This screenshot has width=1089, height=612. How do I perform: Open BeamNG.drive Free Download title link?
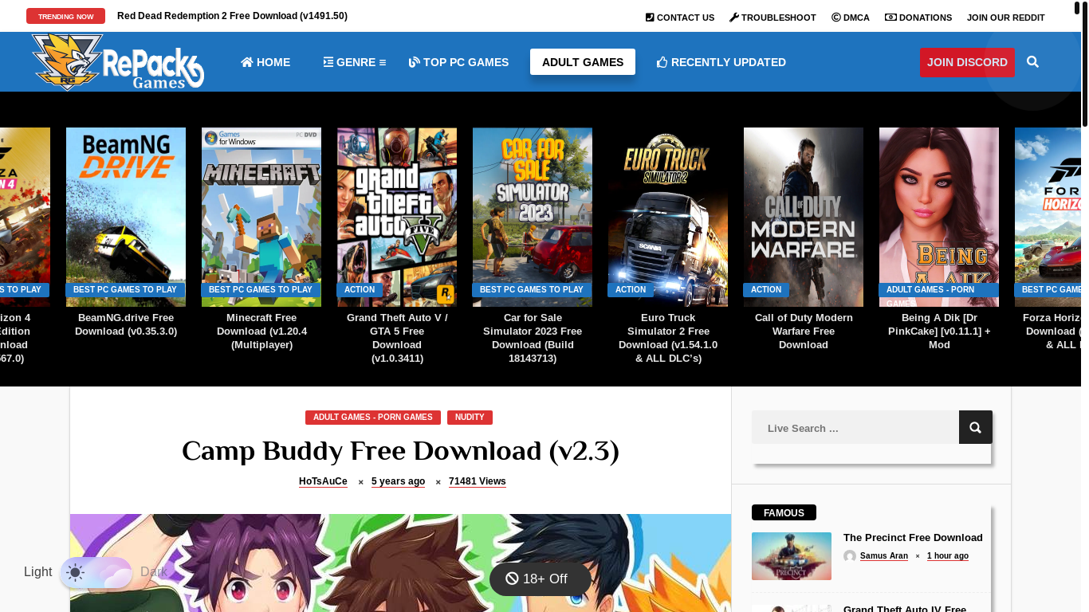pos(126,324)
